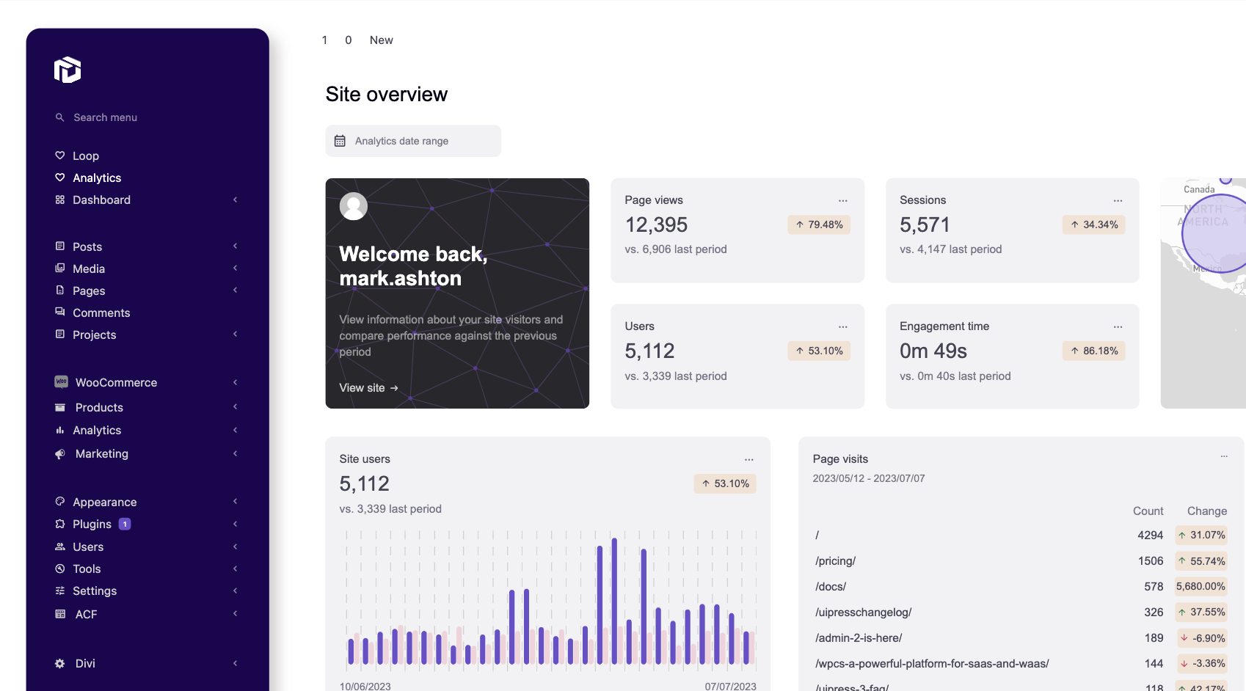Click the user avatar in welcome card

[353, 206]
